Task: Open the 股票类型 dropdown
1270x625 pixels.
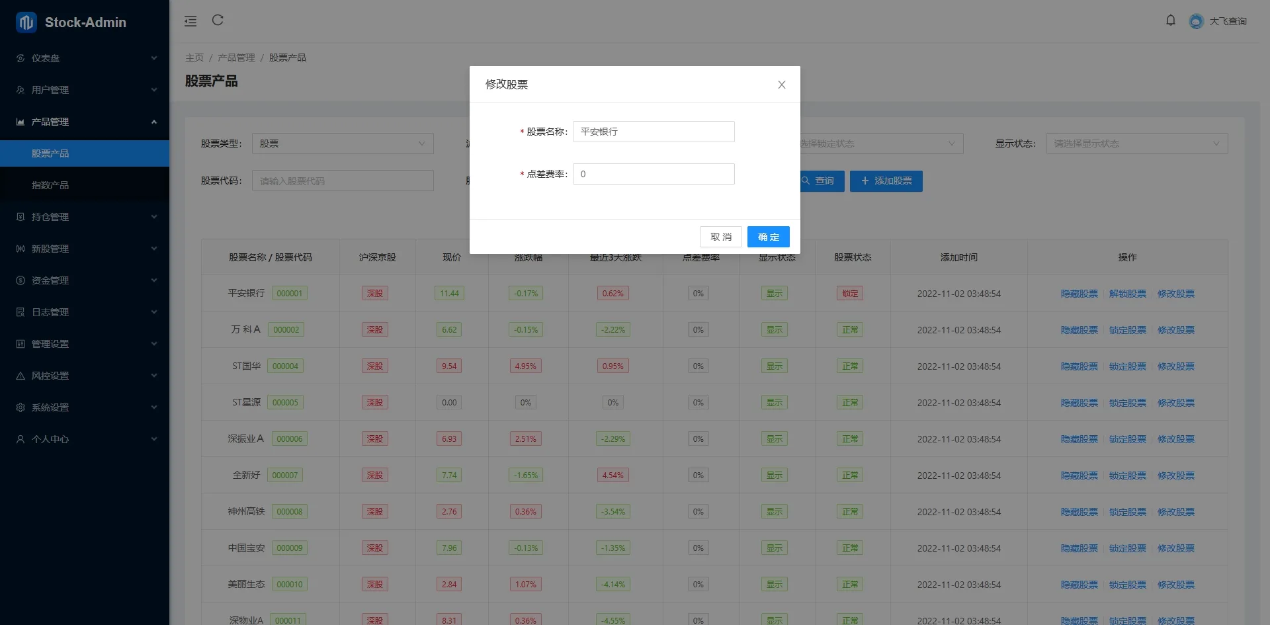Action: point(343,144)
